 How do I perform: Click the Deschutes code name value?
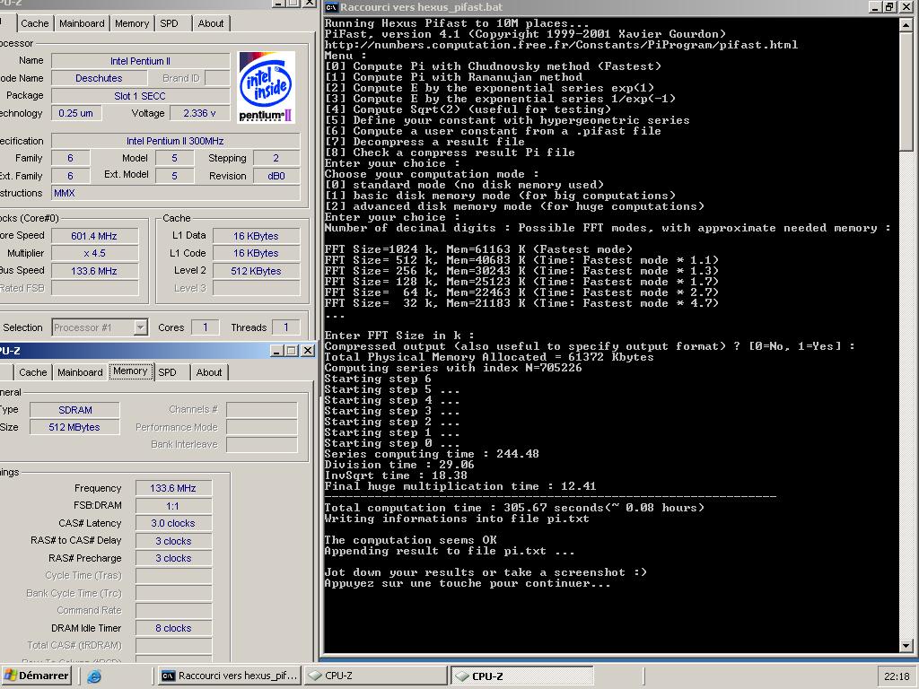point(99,78)
